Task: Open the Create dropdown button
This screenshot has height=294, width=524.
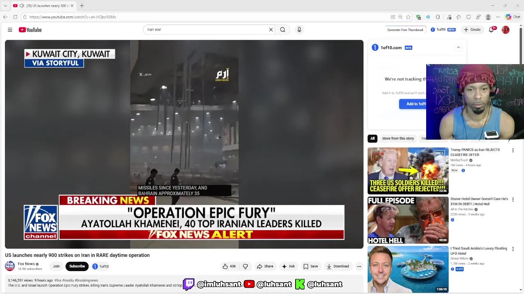Action: point(472,30)
